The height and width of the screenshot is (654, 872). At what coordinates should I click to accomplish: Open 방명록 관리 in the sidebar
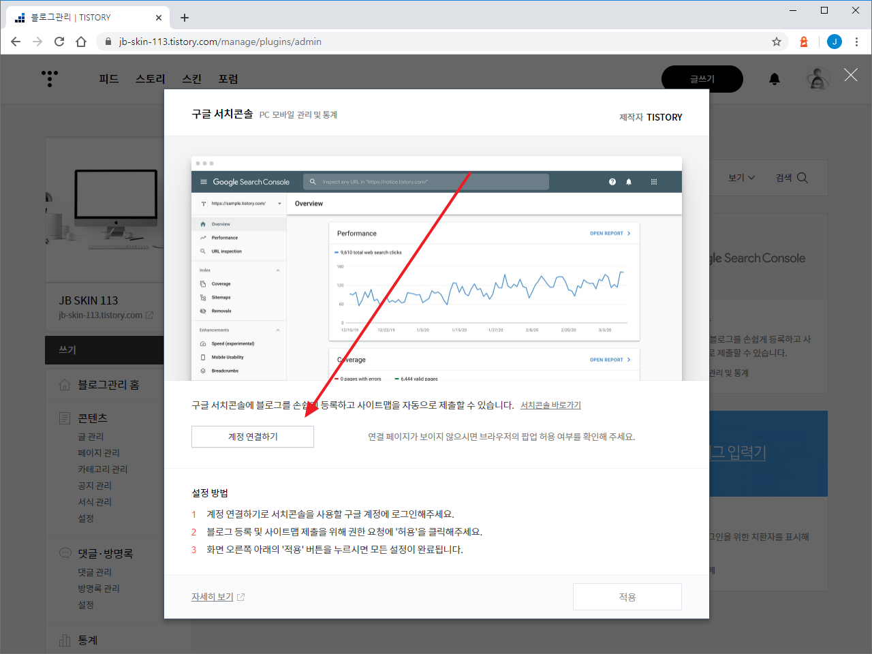coord(99,589)
